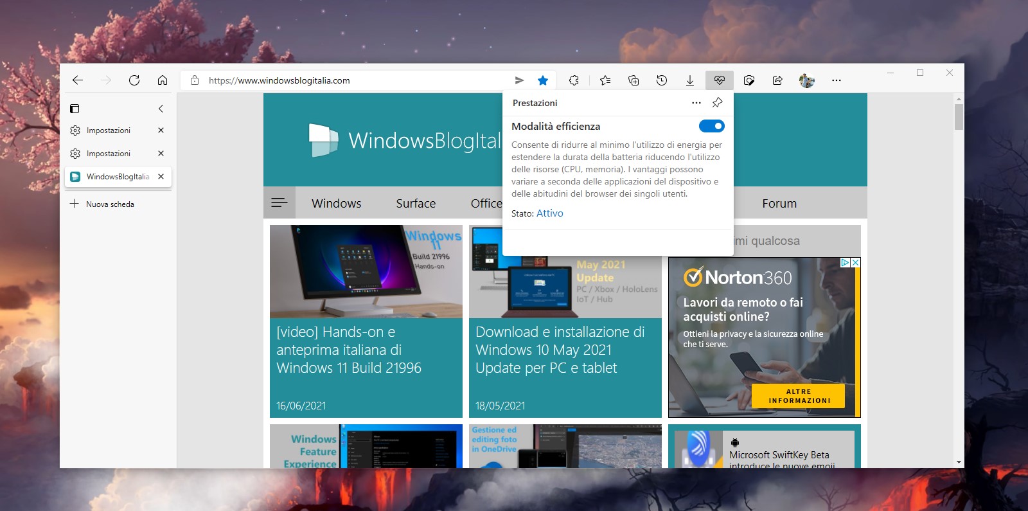Collapse the vertical tabs pane

tap(161, 109)
